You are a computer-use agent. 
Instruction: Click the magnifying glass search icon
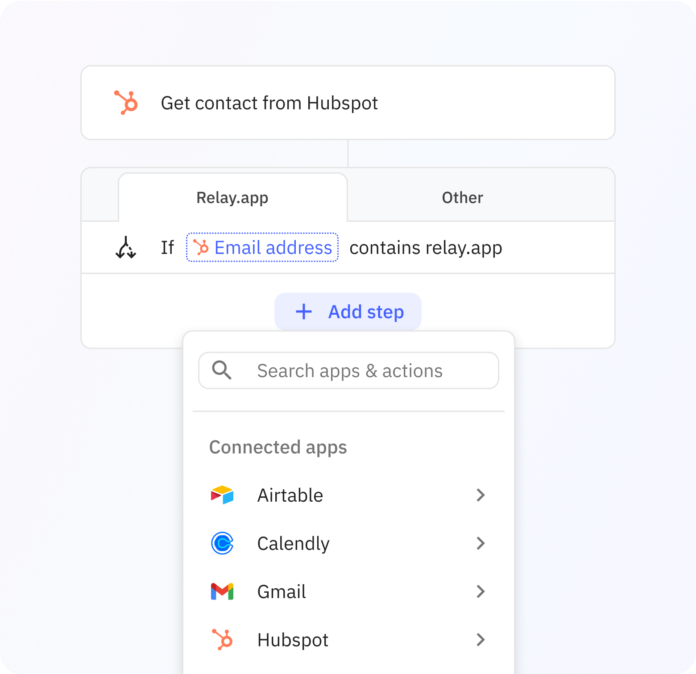pyautogui.click(x=222, y=370)
